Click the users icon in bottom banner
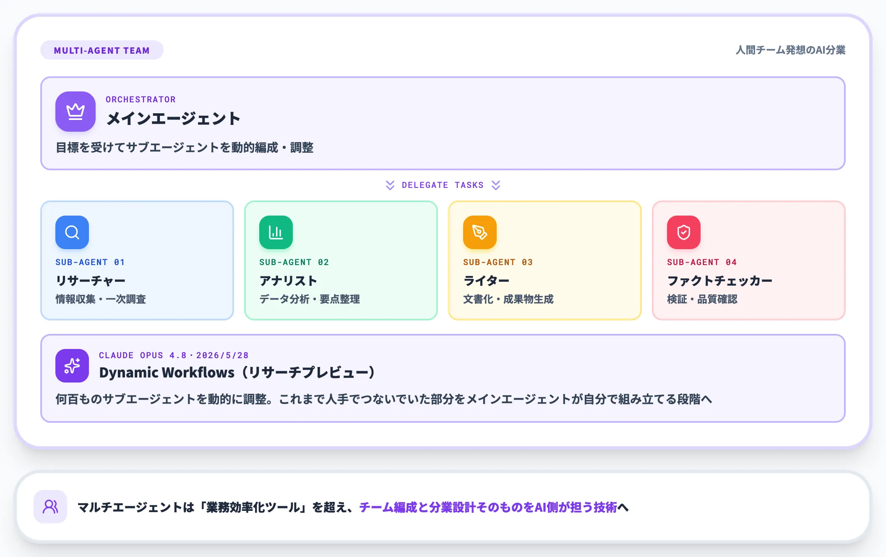This screenshot has height=557, width=886. [50, 507]
